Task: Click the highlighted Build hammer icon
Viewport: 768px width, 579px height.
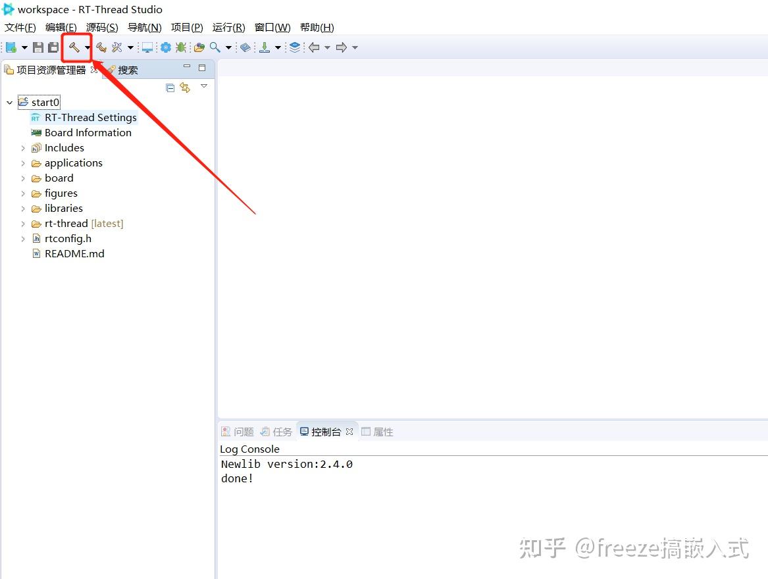Action: (x=74, y=47)
